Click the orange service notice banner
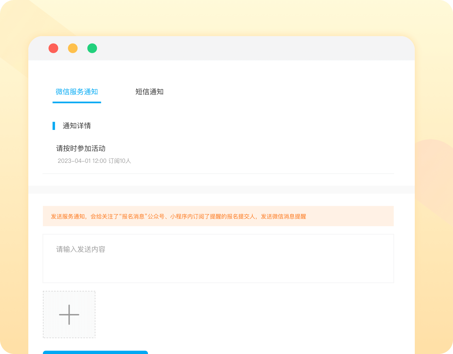 [x=218, y=216]
